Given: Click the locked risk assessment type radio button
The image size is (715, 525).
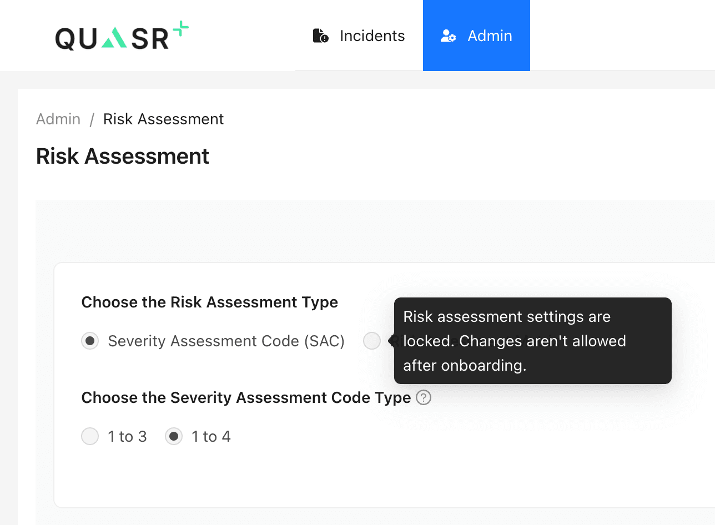Looking at the screenshot, I should tap(372, 341).
